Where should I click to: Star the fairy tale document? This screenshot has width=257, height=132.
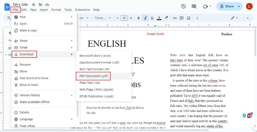(34, 4)
